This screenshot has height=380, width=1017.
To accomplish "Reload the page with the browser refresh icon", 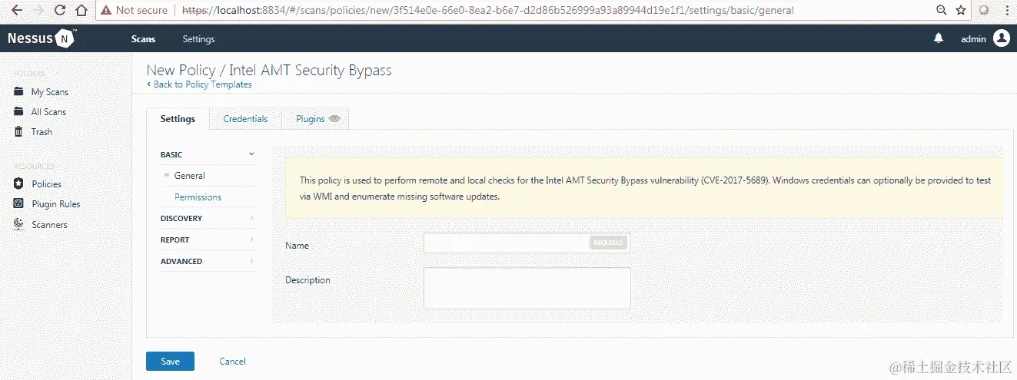I will click(61, 11).
